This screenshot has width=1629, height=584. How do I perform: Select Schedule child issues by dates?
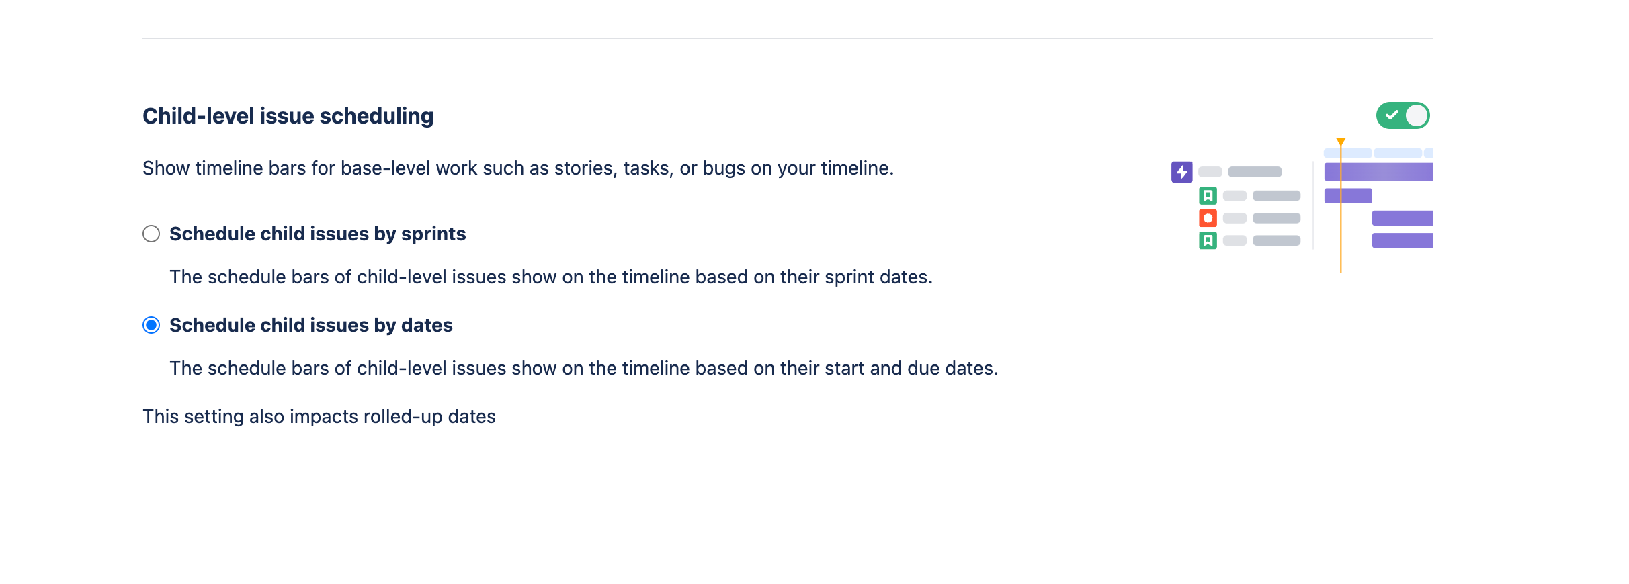(x=151, y=325)
